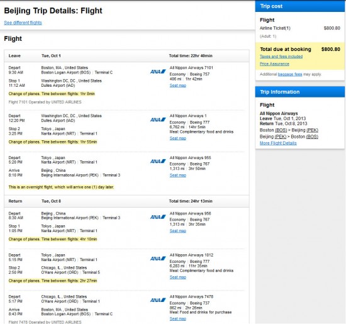346x324 pixels.
Task: Open Seat map for All Nippon Airways 7101
Action: tap(178, 86)
